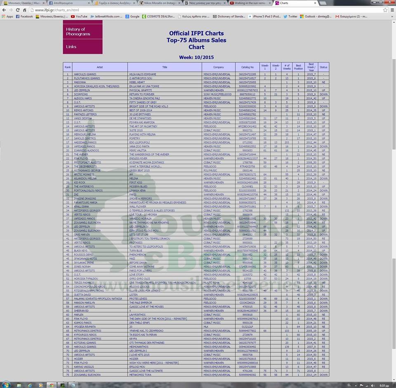Open the JailbreakModo.com bookmark
This screenshot has width=396, height=388.
(106, 17)
